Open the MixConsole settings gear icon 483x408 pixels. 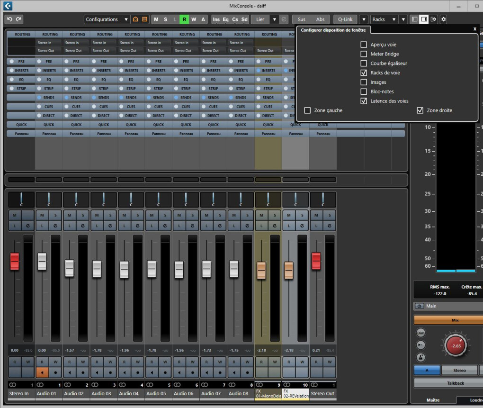point(443,19)
